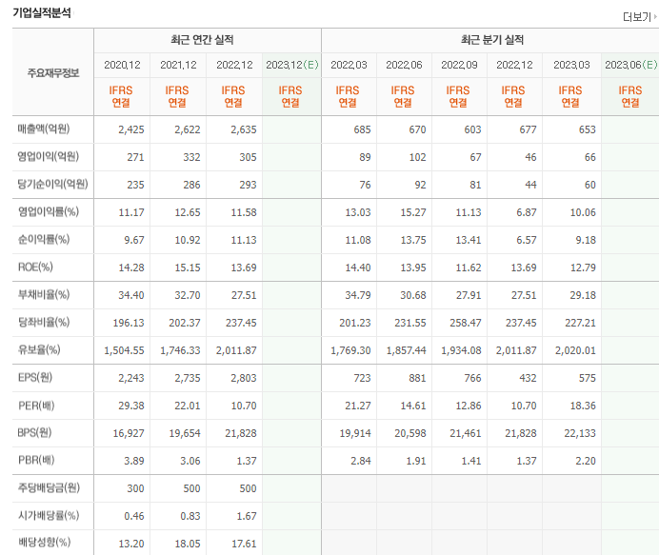Select the 29.18 debt ratio value
This screenshot has height=555, width=659.
click(x=583, y=295)
